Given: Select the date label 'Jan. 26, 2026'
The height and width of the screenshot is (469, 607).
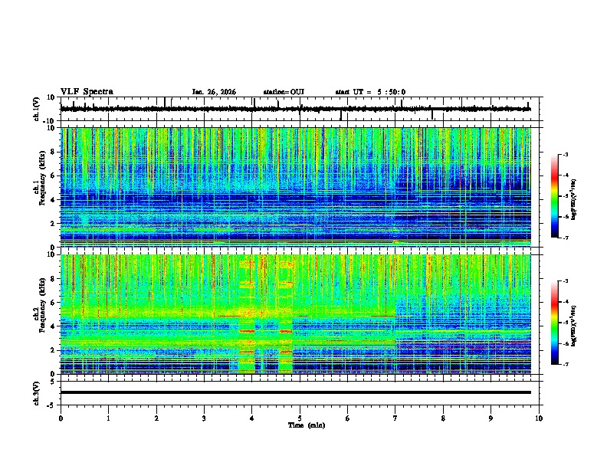Looking at the screenshot, I should click(214, 92).
